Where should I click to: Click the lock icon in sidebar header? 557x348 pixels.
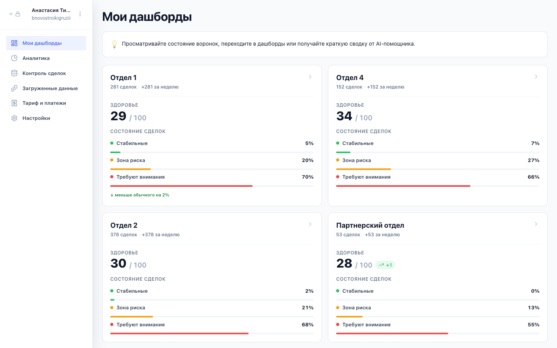[x=18, y=14]
